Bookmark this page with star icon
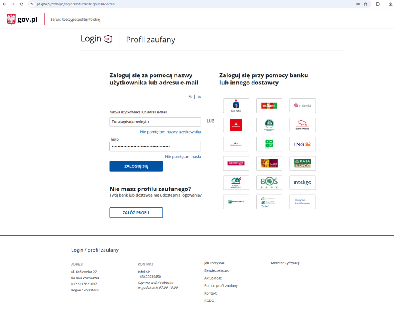The image size is (394, 313). 366,4
